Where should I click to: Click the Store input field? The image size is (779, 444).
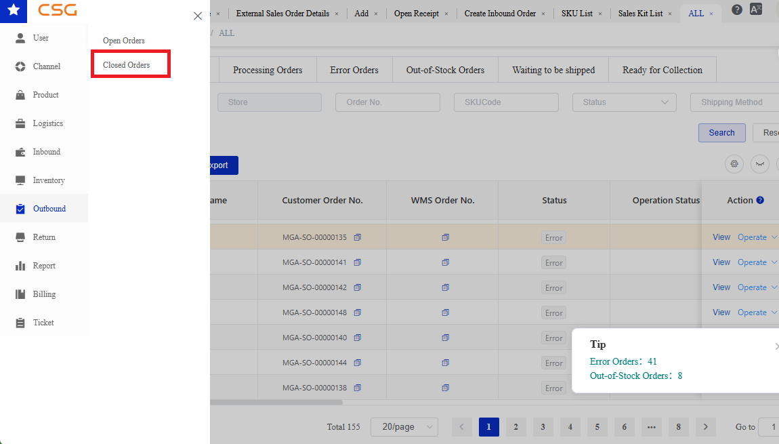click(270, 102)
